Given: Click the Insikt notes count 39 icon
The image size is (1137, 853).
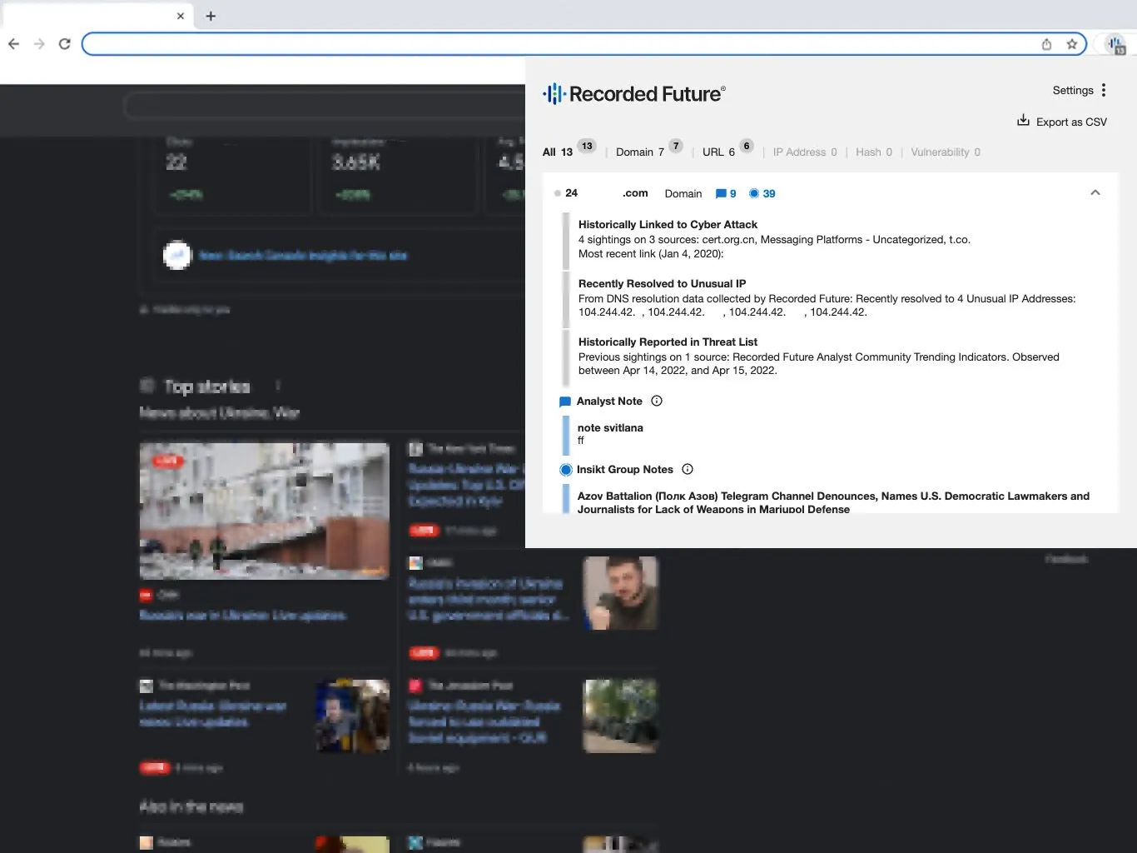Looking at the screenshot, I should 762,193.
